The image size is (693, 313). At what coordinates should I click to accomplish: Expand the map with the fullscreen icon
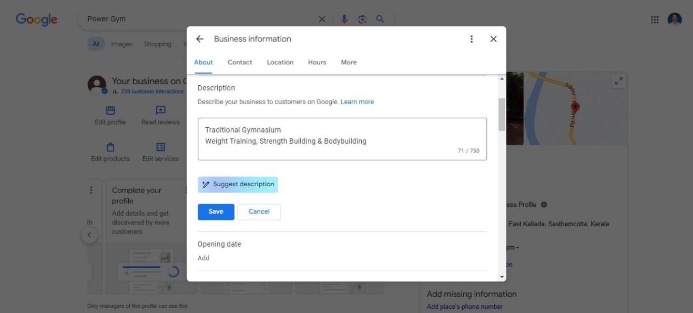click(619, 81)
